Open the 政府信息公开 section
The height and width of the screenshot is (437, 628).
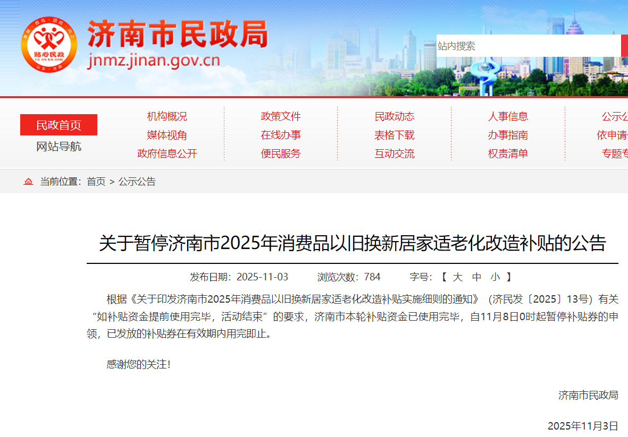pyautogui.click(x=168, y=154)
